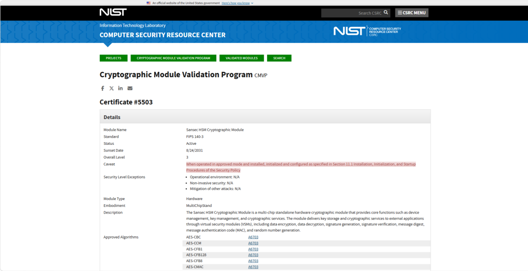This screenshot has height=271, width=528.
Task: Click the 'MultiChipStand' embodiment value
Action: [199, 206]
